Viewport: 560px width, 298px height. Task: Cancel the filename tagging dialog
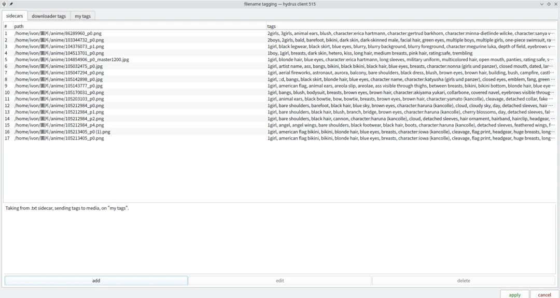click(x=544, y=294)
